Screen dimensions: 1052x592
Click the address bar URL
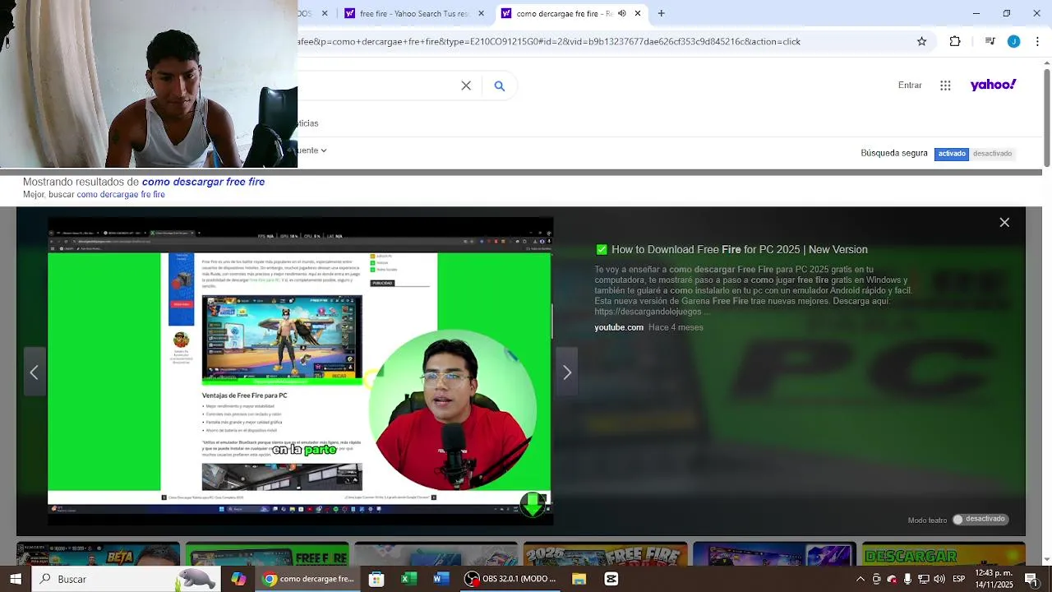[x=549, y=41]
